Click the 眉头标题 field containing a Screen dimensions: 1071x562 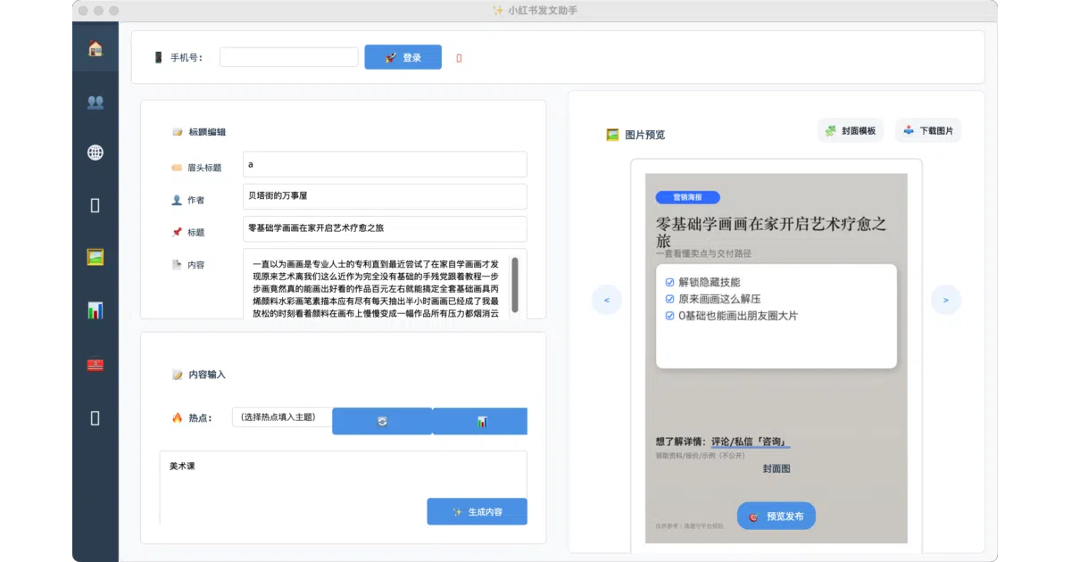point(385,164)
